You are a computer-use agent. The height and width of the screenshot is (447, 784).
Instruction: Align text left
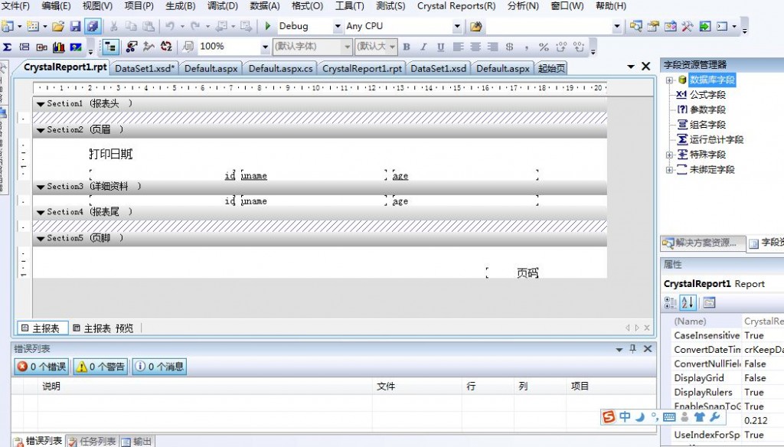[458, 47]
